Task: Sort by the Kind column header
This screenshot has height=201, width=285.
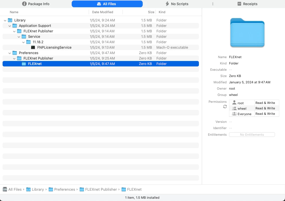Action: pos(162,12)
